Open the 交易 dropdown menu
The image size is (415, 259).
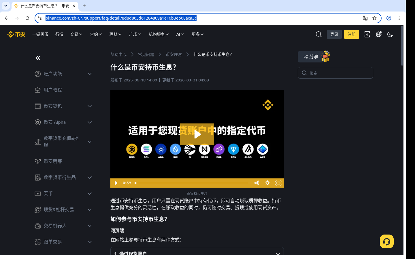click(x=76, y=34)
